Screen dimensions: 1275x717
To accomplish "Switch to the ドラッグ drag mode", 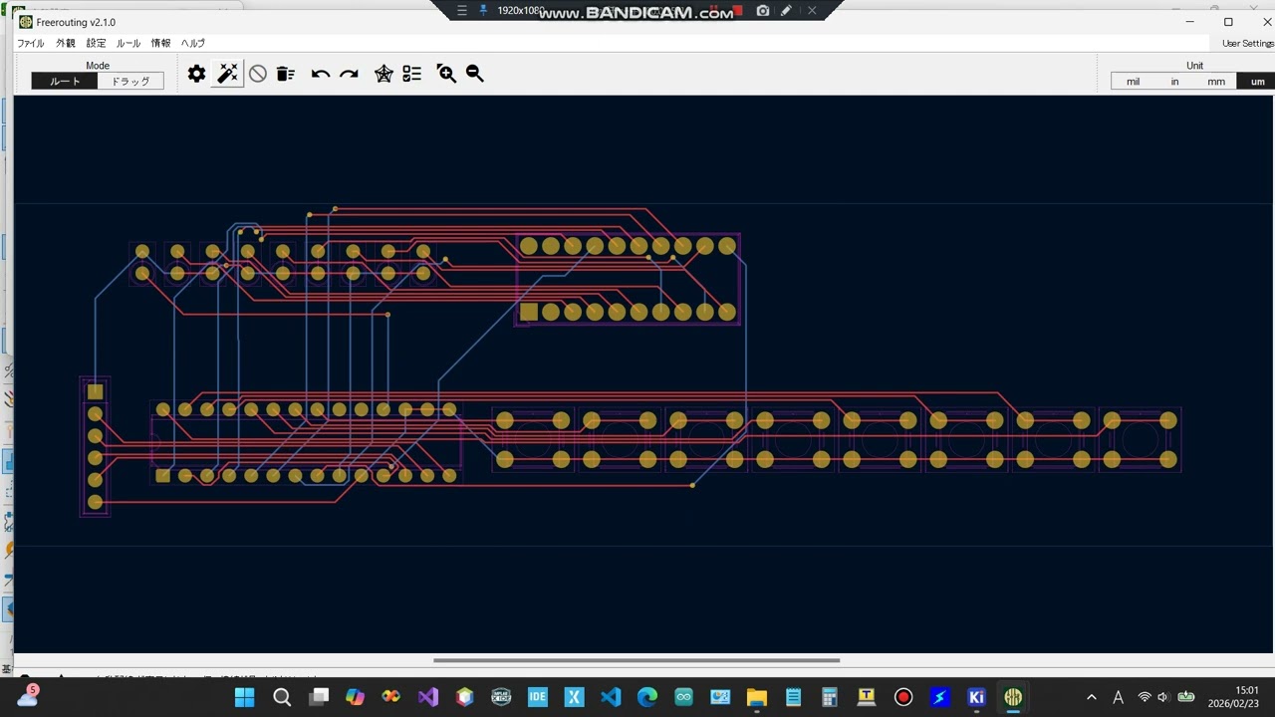I will [x=130, y=82].
